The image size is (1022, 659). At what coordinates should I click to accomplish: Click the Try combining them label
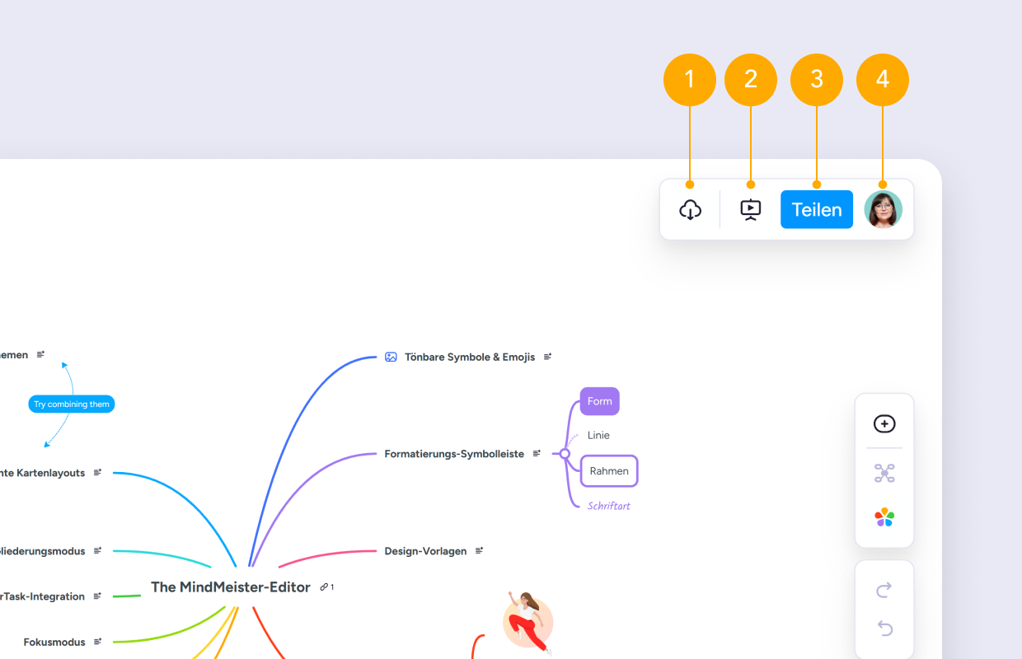tap(72, 404)
